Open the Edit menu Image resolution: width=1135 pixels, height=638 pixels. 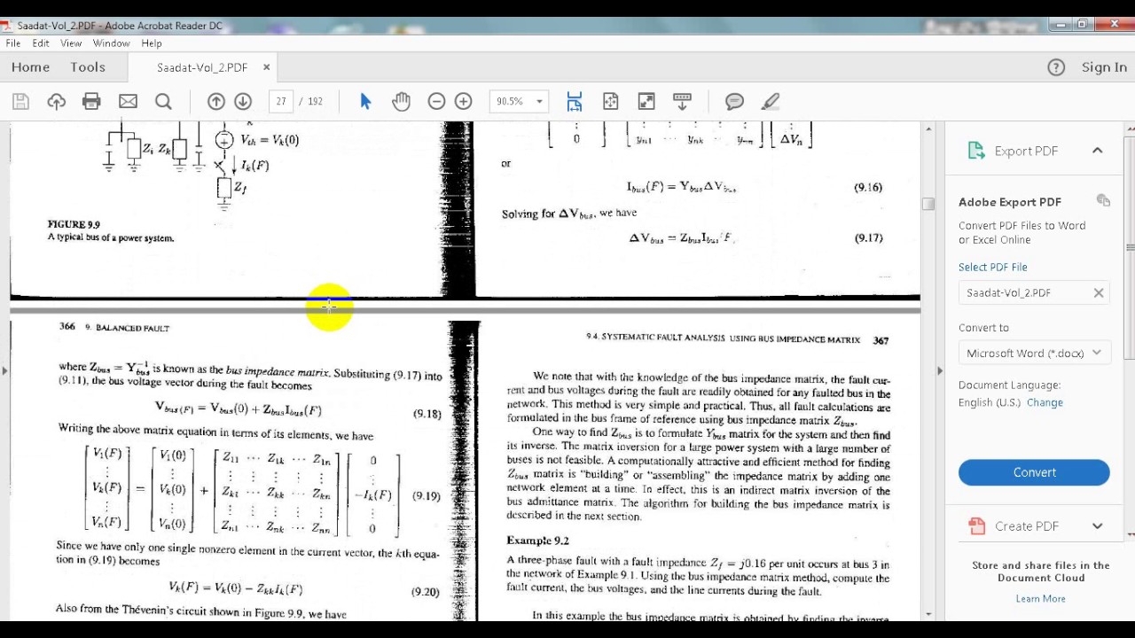click(41, 43)
